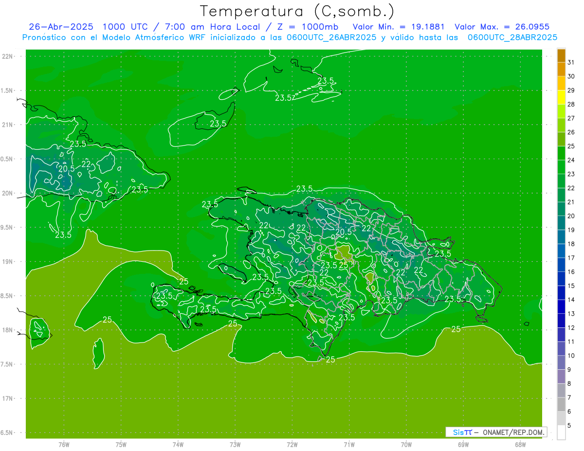Screen dimensions: 584x451
Task: Click the '10' color scale label
Action: [x=571, y=356]
